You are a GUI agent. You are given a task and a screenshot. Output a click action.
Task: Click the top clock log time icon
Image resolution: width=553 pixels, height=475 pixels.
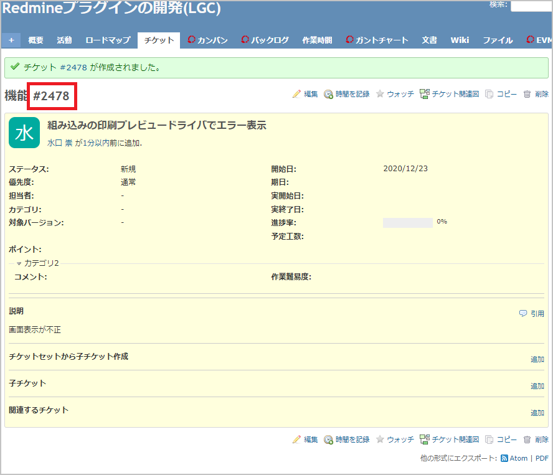click(x=328, y=94)
